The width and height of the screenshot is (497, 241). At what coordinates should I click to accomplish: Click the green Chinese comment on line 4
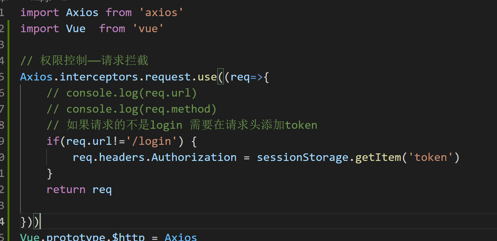pyautogui.click(x=84, y=61)
